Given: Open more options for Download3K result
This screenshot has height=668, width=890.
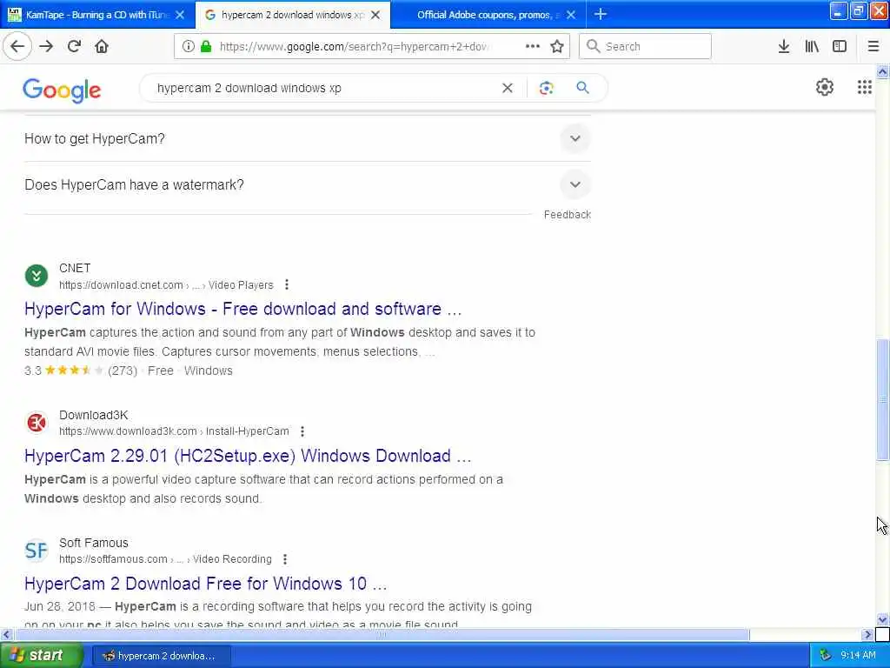Looking at the screenshot, I should (302, 431).
